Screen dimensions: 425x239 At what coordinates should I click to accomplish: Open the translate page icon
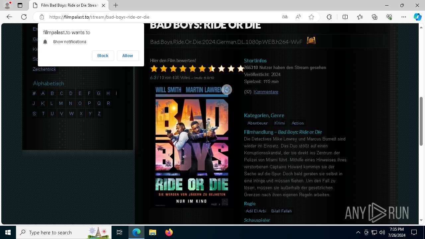point(285,17)
